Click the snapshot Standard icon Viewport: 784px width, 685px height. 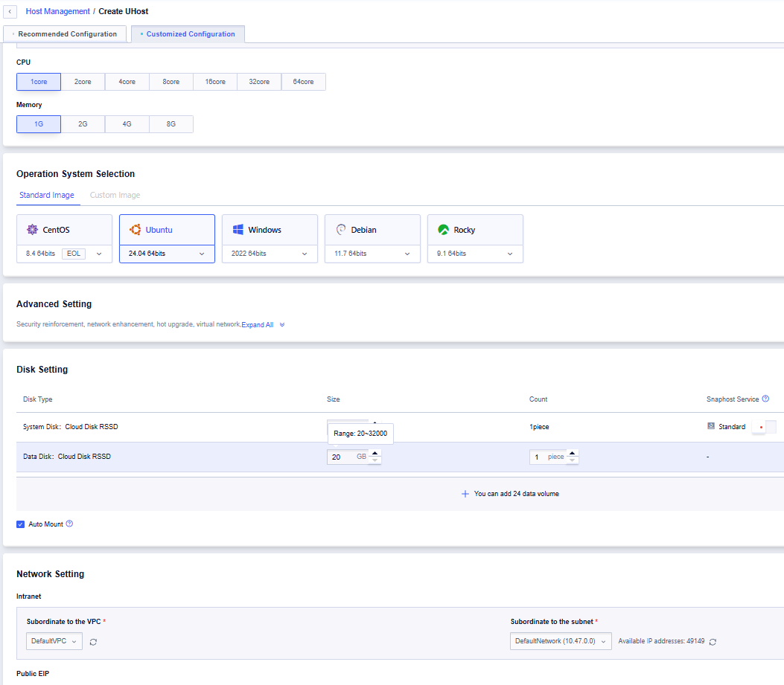711,426
